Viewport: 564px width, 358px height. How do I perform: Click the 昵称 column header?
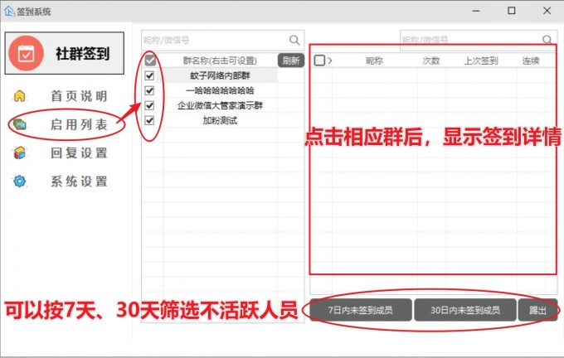(374, 60)
